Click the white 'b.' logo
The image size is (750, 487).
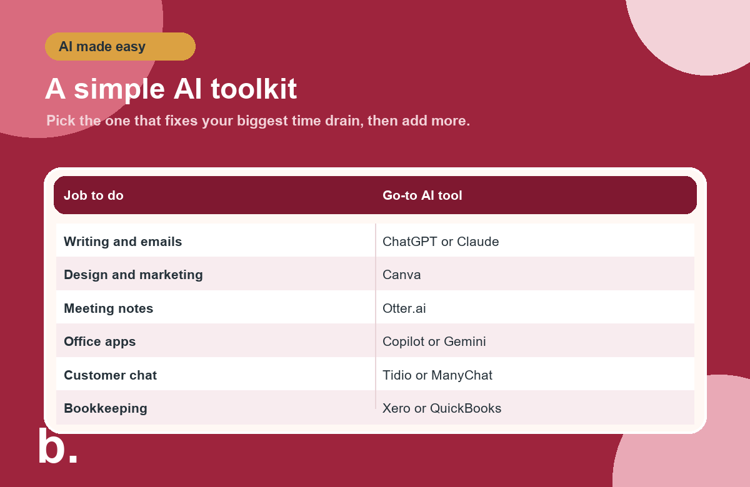click(57, 446)
